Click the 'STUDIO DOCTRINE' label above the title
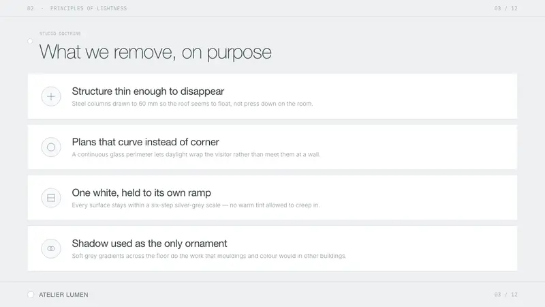The image size is (545, 307). (x=60, y=33)
